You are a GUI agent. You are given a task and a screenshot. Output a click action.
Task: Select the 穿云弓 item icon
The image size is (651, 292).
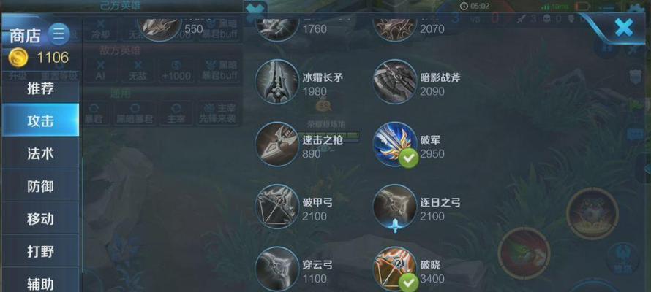pyautogui.click(x=277, y=269)
